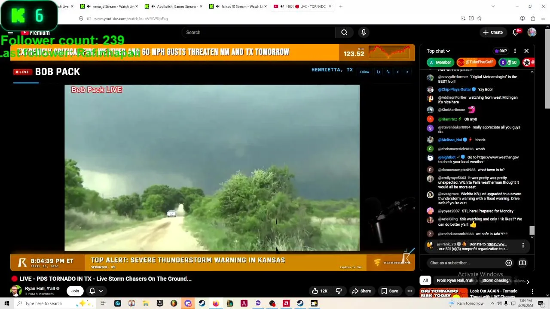This screenshot has width=550, height=309.
Task: Open pinned message three-dot options
Action: pyautogui.click(x=523, y=245)
